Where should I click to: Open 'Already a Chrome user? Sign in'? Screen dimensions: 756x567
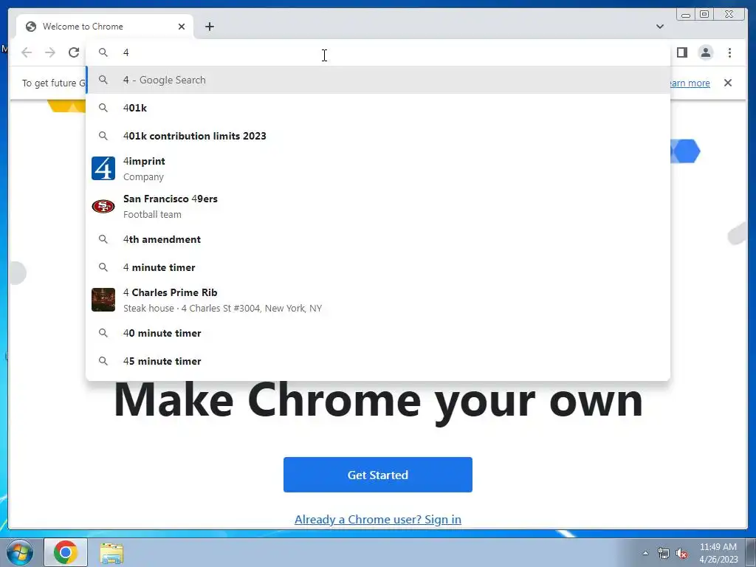tap(378, 519)
